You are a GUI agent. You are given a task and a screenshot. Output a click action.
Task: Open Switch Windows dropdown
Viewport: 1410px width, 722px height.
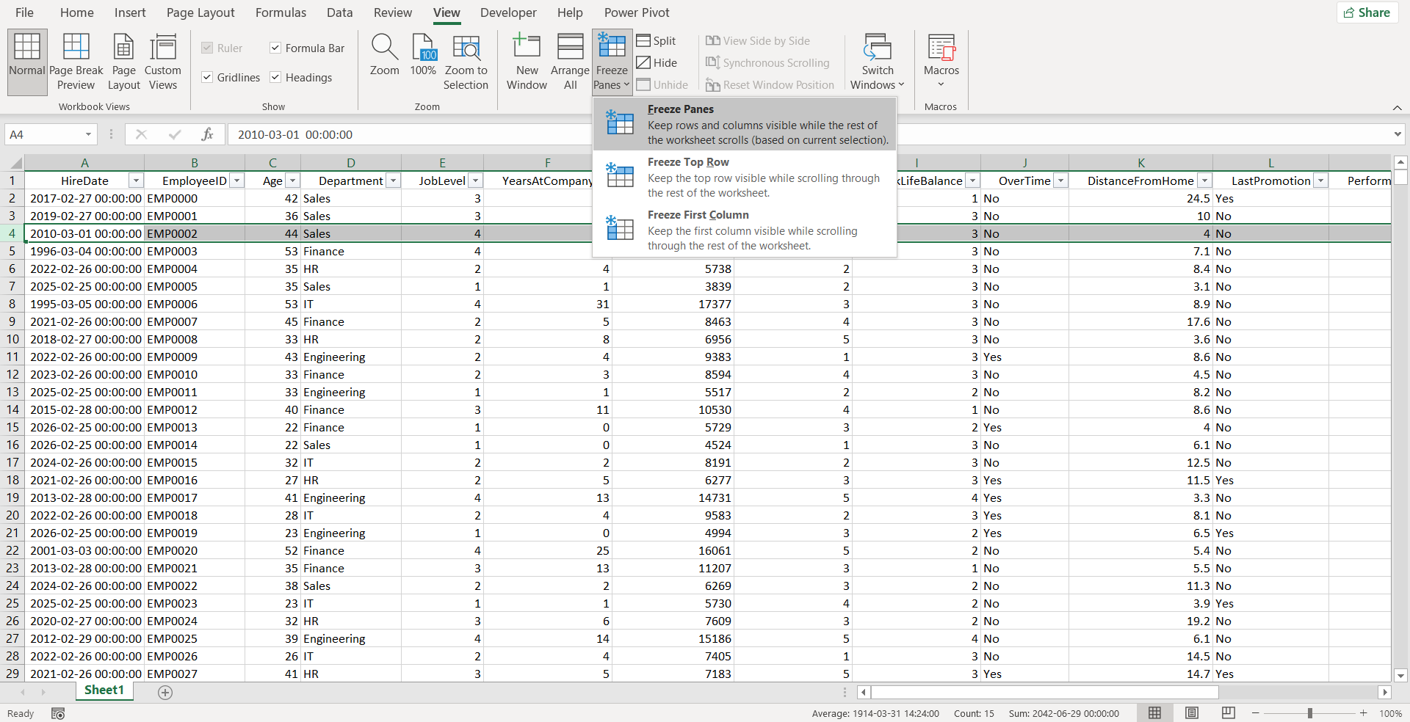click(877, 62)
